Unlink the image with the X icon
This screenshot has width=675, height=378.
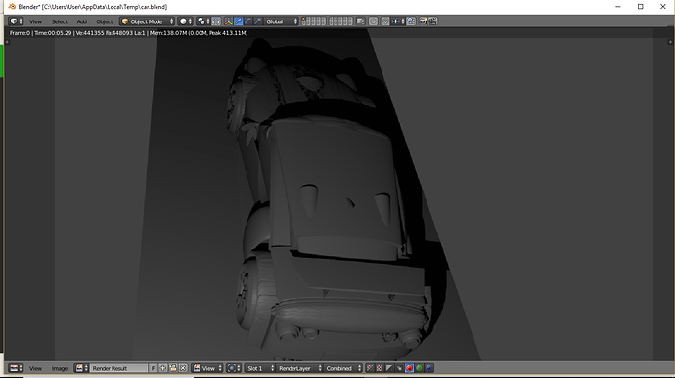point(183,368)
